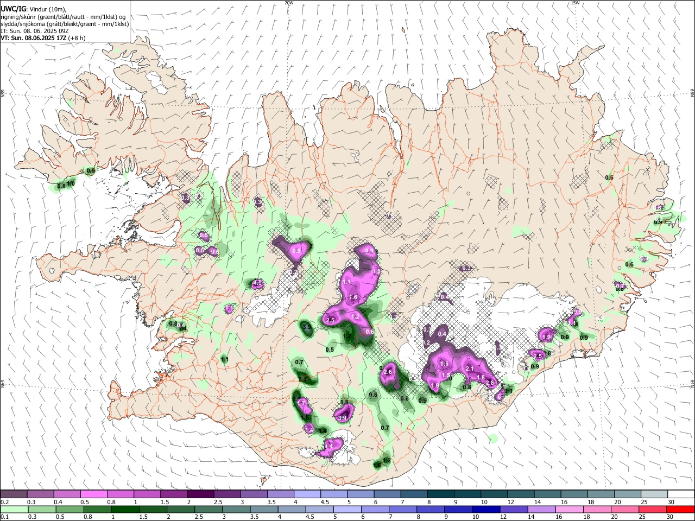Image resolution: width=695 pixels, height=521 pixels.
Task: Click the '2.8' precipitation value in southeast
Action: pyautogui.click(x=490, y=383)
